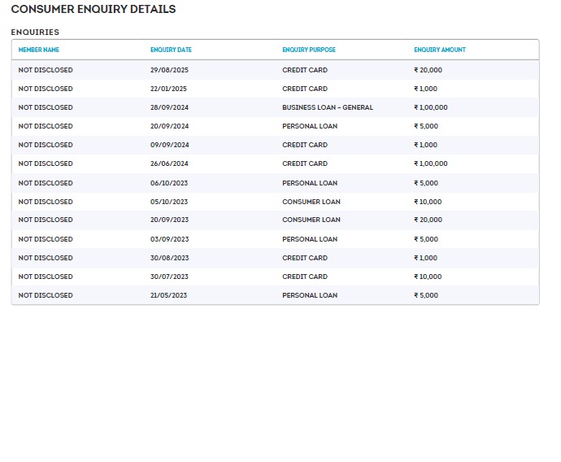Screen dimensions: 561x462
Task: Click the Enquiries section label
Action: point(35,32)
